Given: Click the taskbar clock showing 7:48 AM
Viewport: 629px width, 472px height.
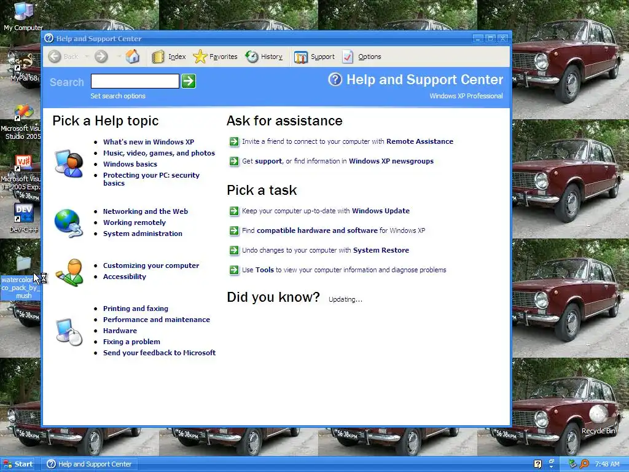Looking at the screenshot, I should click(607, 464).
